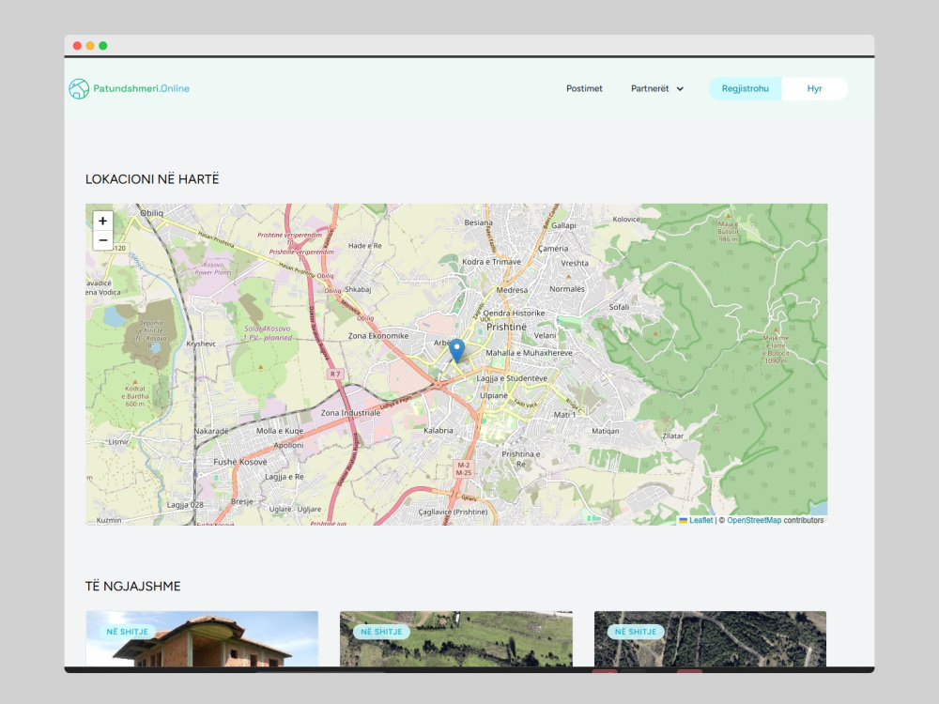Click NË SHITJE badge on house listing
939x704 pixels.
point(127,632)
